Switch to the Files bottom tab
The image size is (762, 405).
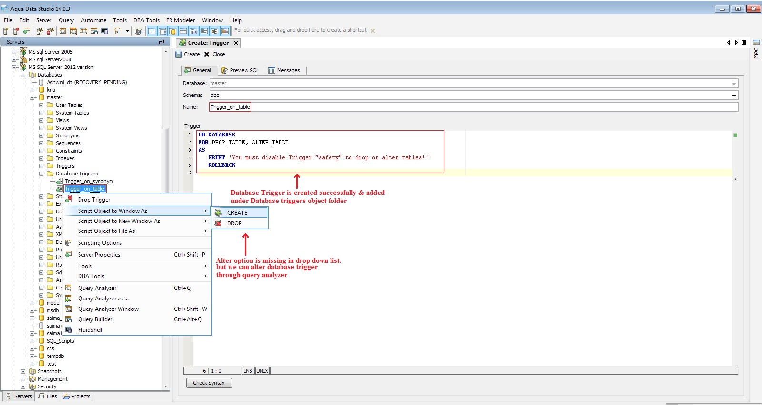(48, 396)
